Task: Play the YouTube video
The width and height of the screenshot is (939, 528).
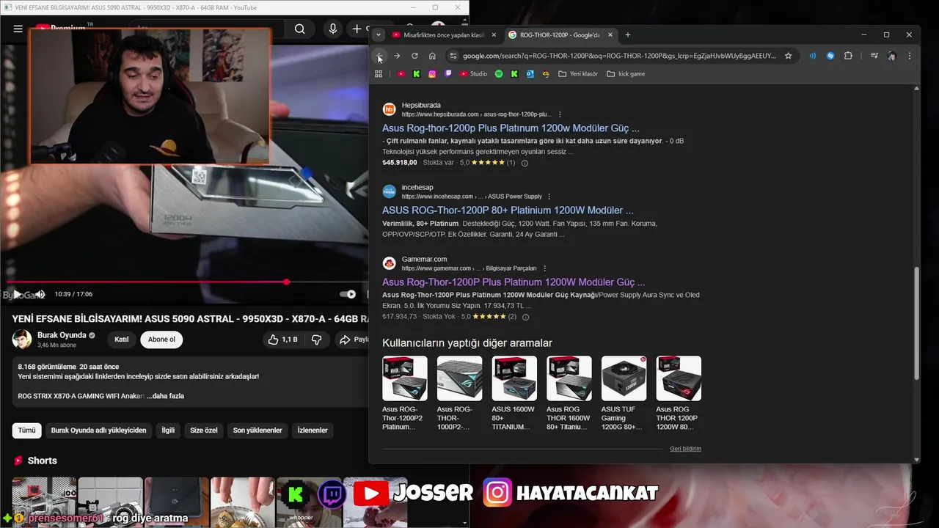Action: (17, 294)
